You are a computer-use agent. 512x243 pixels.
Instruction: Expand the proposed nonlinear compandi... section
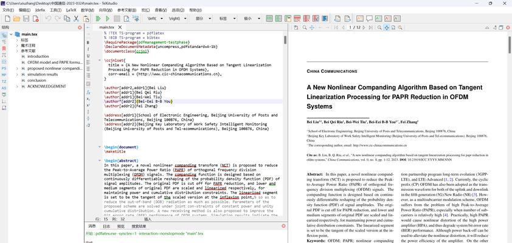[17, 69]
